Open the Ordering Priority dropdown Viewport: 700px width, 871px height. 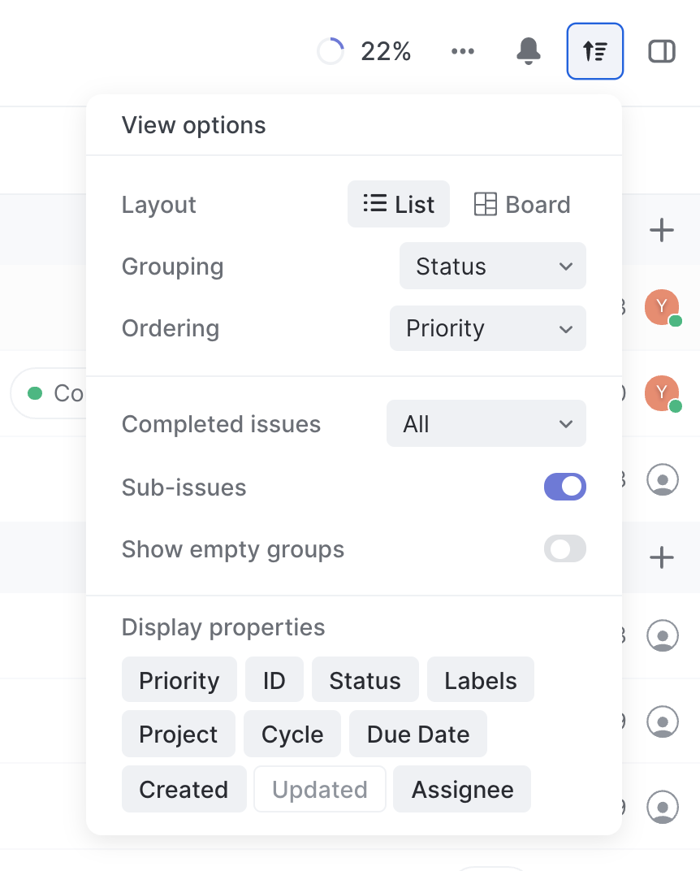pos(487,328)
